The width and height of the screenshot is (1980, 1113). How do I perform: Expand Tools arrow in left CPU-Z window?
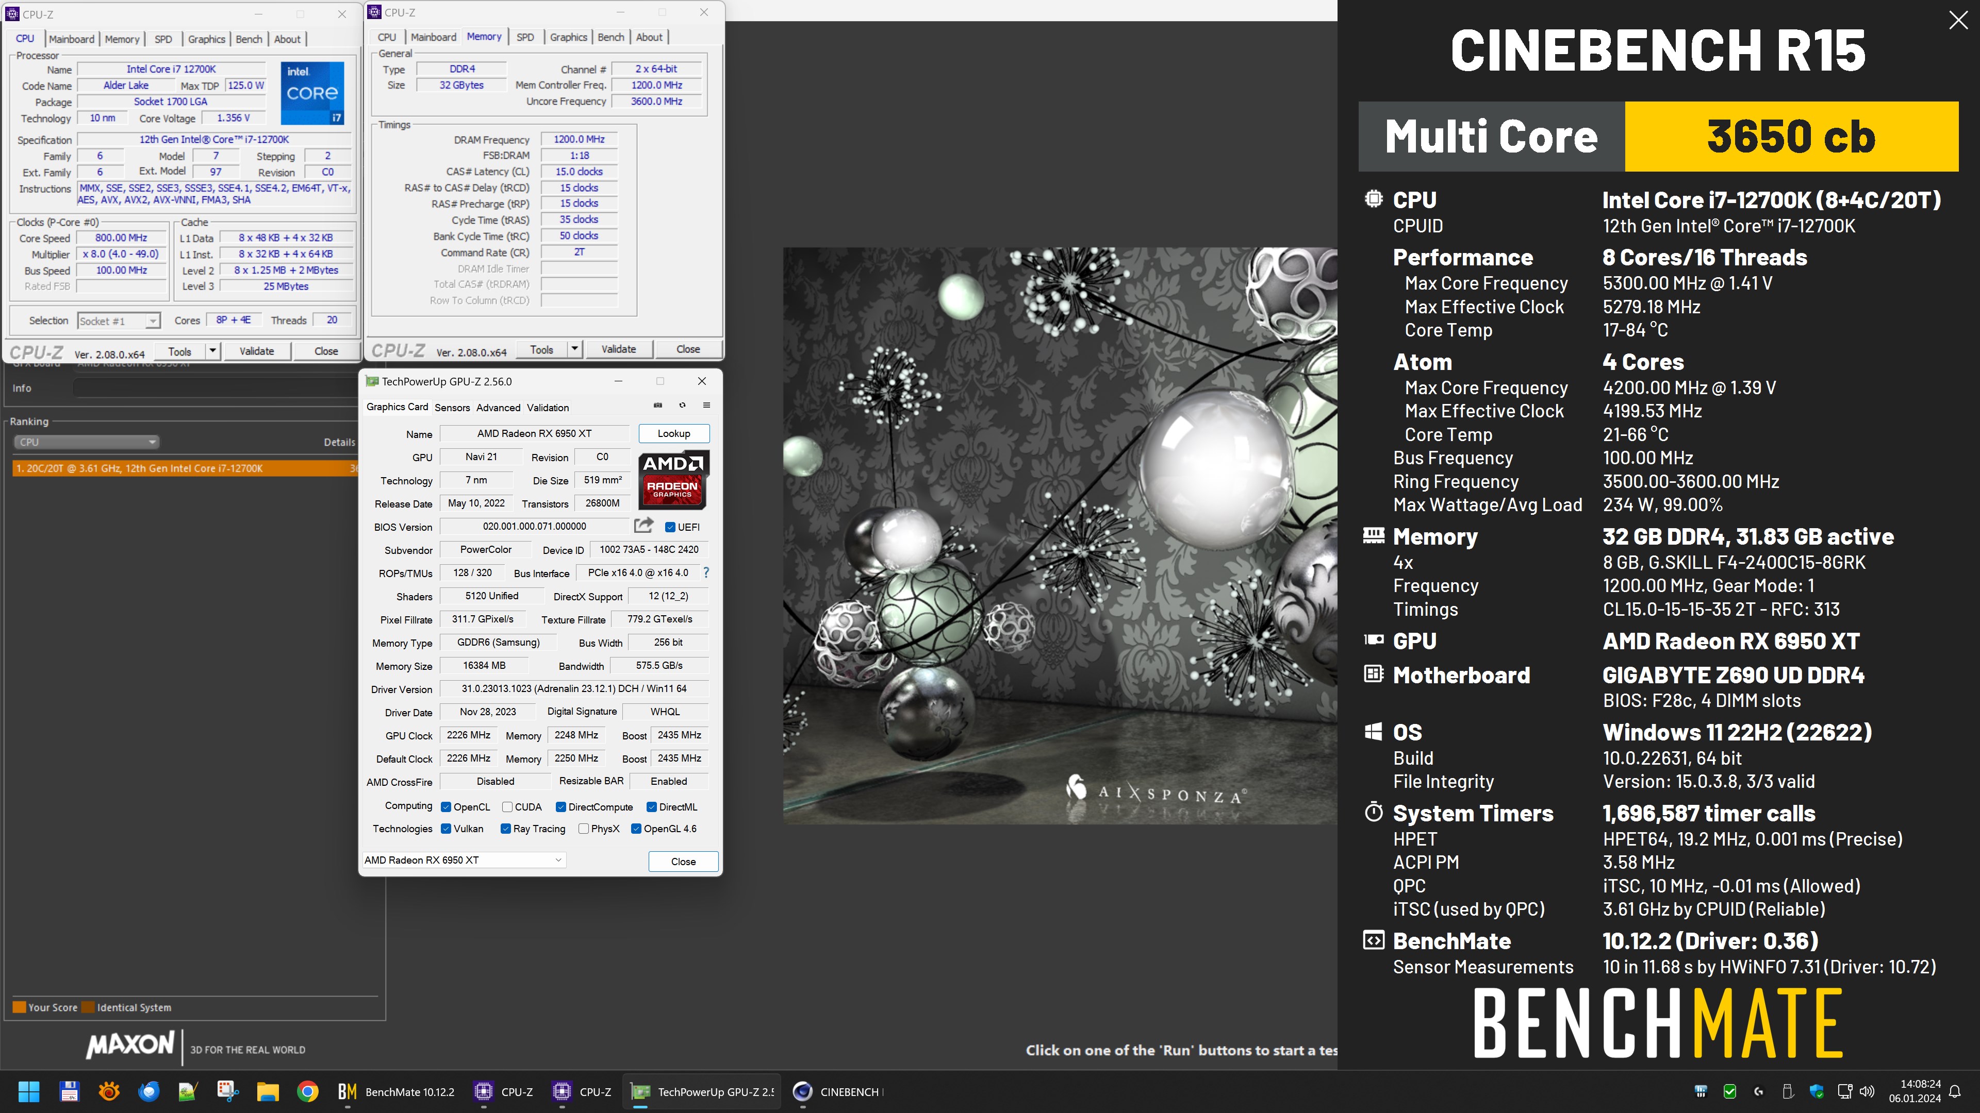coord(213,351)
